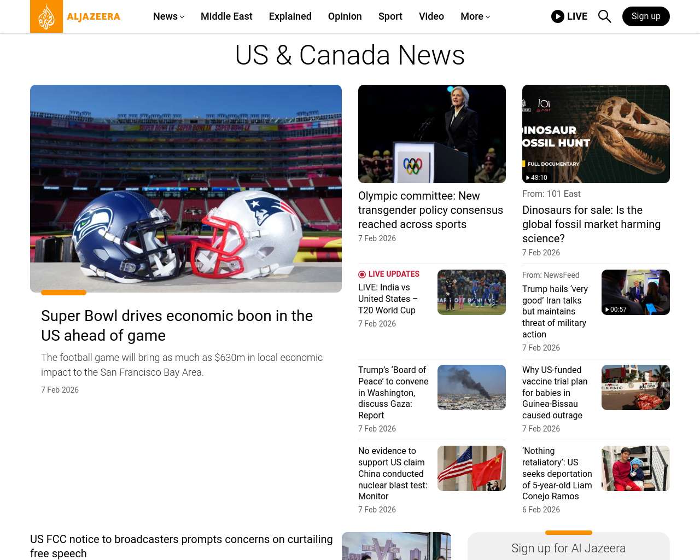Open the search magnifier icon
The width and height of the screenshot is (700, 560).
click(x=604, y=16)
